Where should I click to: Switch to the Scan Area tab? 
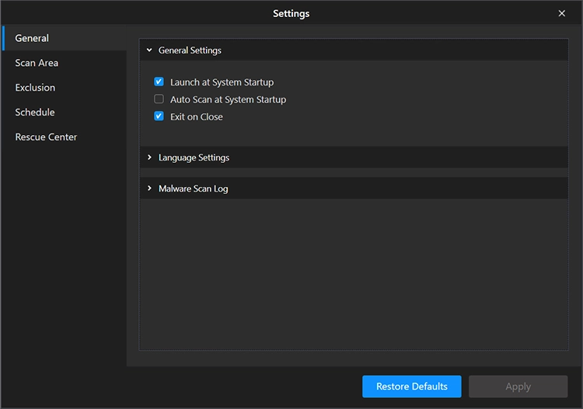pos(37,63)
